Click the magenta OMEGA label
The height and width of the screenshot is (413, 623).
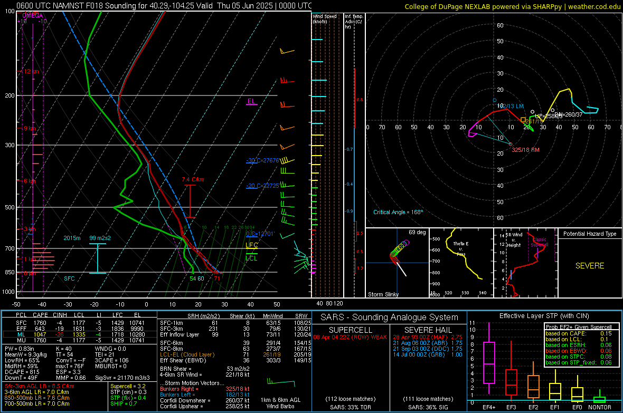pos(32,15)
